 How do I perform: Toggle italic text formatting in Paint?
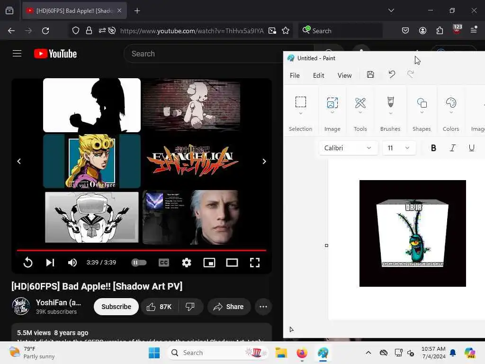[452, 148]
